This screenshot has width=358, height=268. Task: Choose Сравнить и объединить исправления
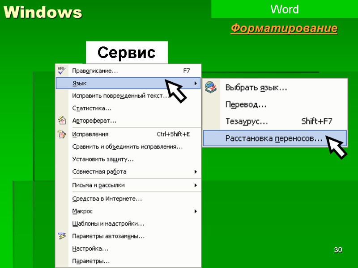click(x=128, y=147)
